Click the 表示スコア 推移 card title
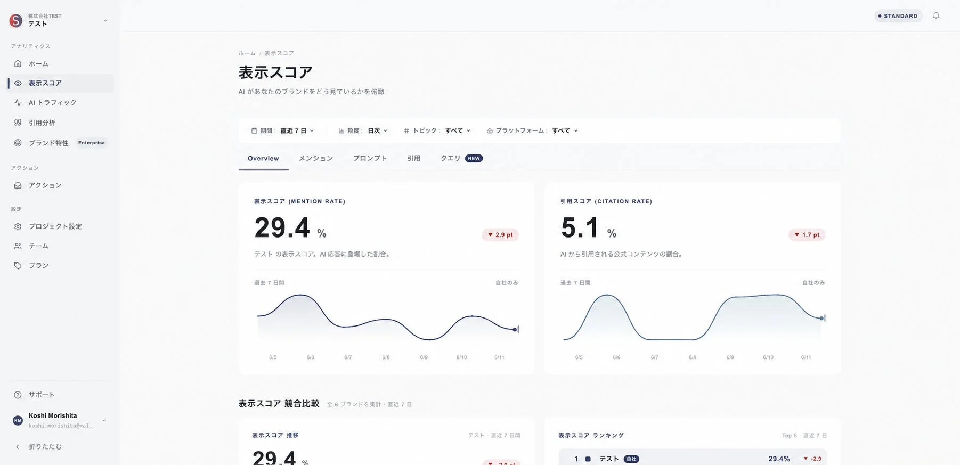The image size is (960, 465). pos(275,436)
